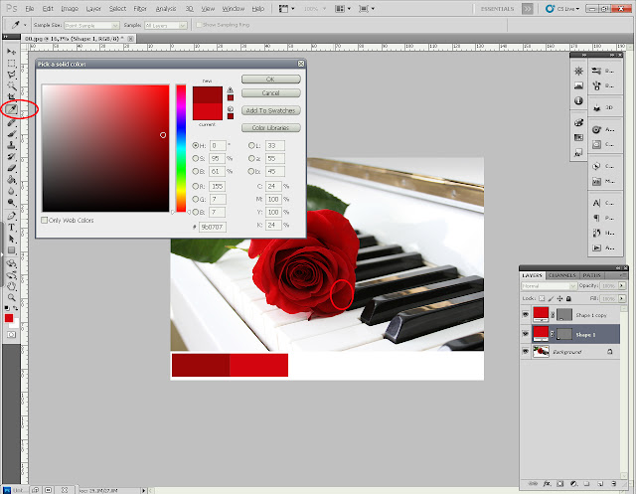Image resolution: width=636 pixels, height=494 pixels.
Task: Select the History Brush tool
Action: click(x=11, y=156)
